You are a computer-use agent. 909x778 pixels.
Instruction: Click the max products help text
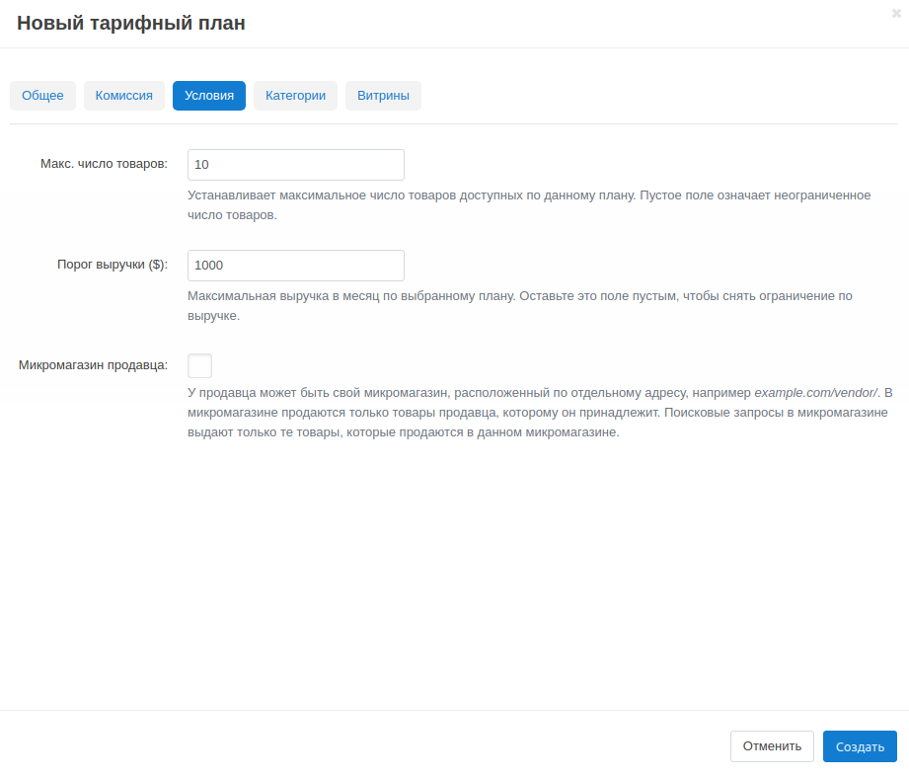(529, 204)
